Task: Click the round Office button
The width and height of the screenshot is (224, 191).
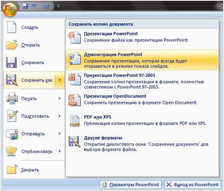Action: point(10,10)
